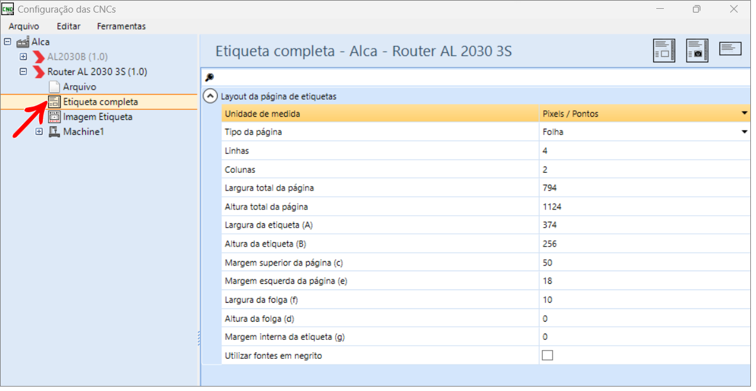
Task: Click the search key icon in filter bar
Action: 210,78
